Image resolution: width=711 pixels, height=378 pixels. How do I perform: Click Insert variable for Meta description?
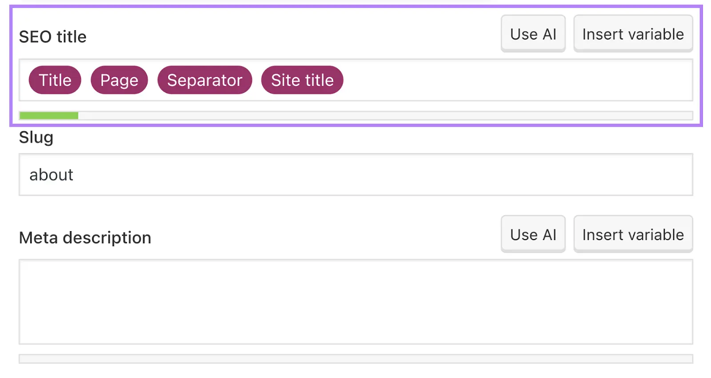[x=633, y=234]
